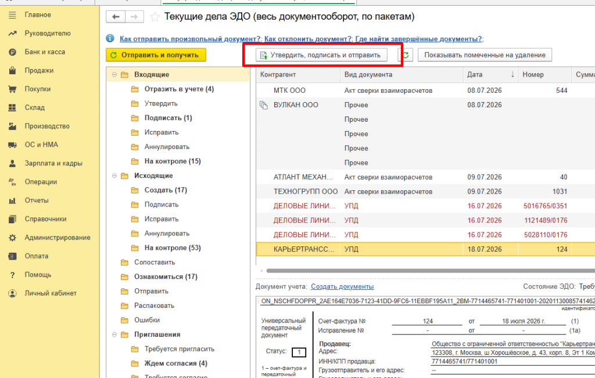Click the Администрирование gear icon

click(13, 238)
